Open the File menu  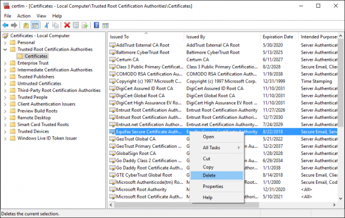coord(8,16)
